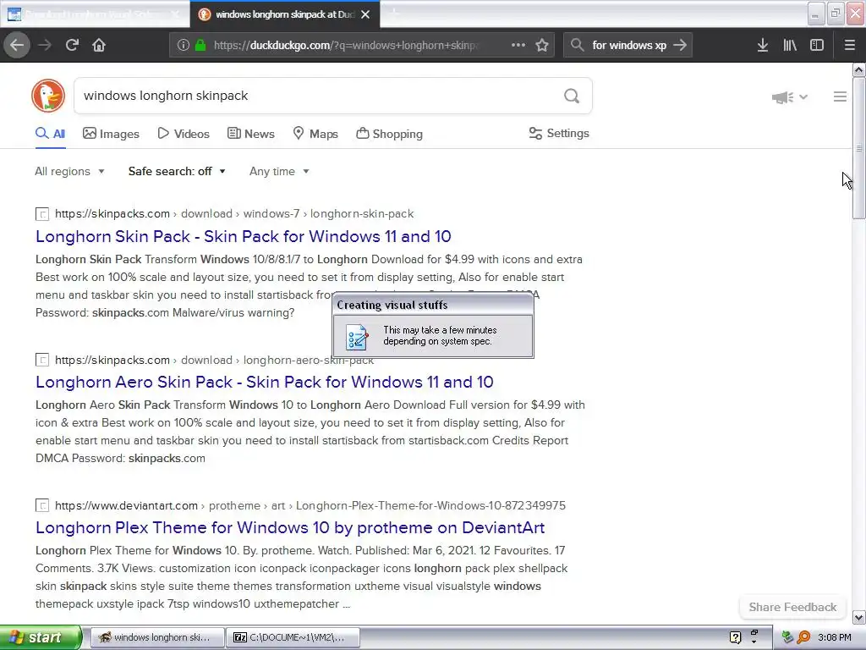Image resolution: width=866 pixels, height=650 pixels.
Task: Open the Windows Start menu
Action: [x=41, y=638]
